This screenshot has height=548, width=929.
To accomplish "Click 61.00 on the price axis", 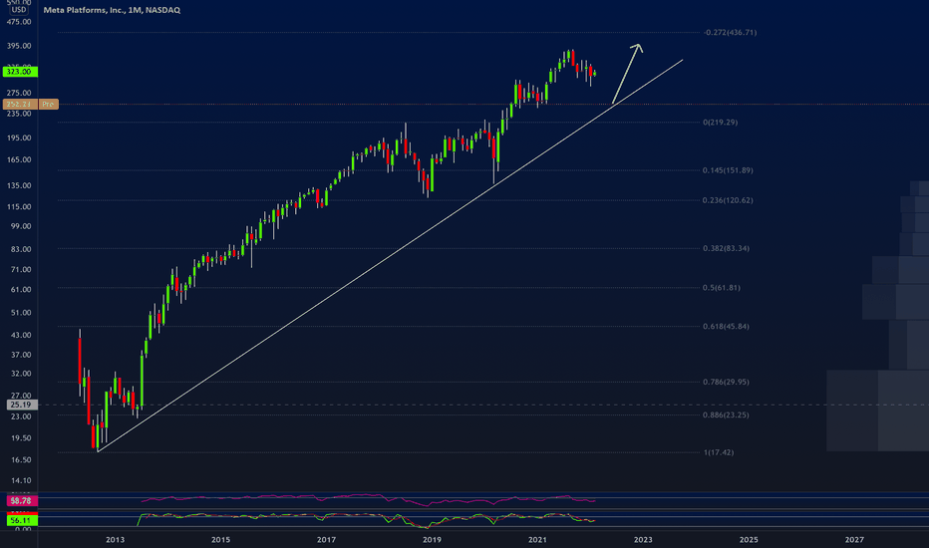I will pos(21,290).
